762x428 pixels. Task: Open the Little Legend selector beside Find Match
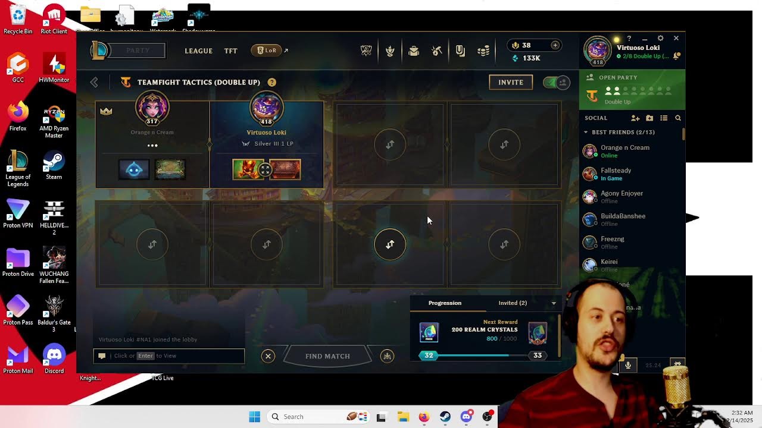pos(387,356)
